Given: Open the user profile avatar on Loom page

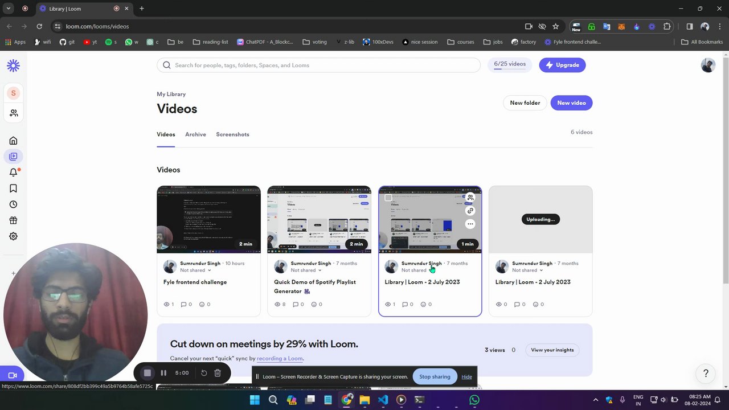Looking at the screenshot, I should click(x=708, y=65).
